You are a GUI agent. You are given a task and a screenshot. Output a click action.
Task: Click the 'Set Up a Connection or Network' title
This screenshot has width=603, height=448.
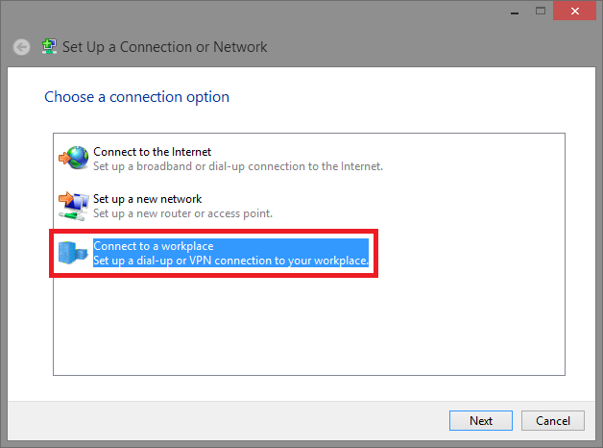click(x=164, y=47)
